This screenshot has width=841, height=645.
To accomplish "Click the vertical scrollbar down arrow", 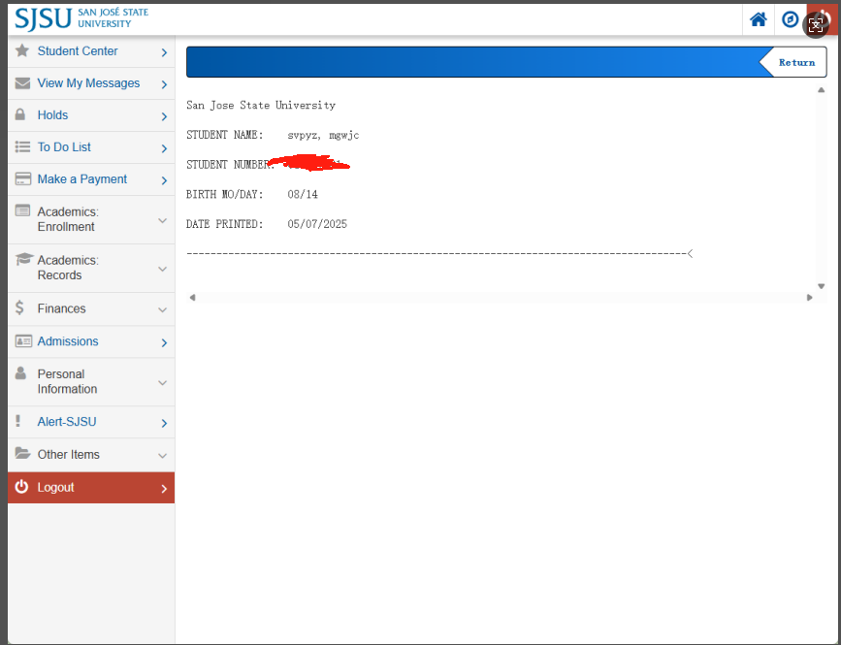I will coord(822,286).
